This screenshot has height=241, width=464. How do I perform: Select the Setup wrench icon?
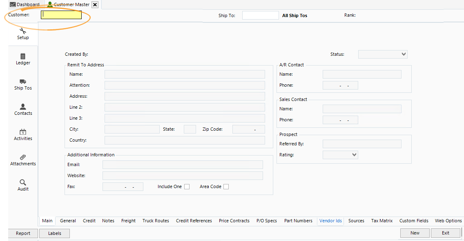pyautogui.click(x=22, y=30)
